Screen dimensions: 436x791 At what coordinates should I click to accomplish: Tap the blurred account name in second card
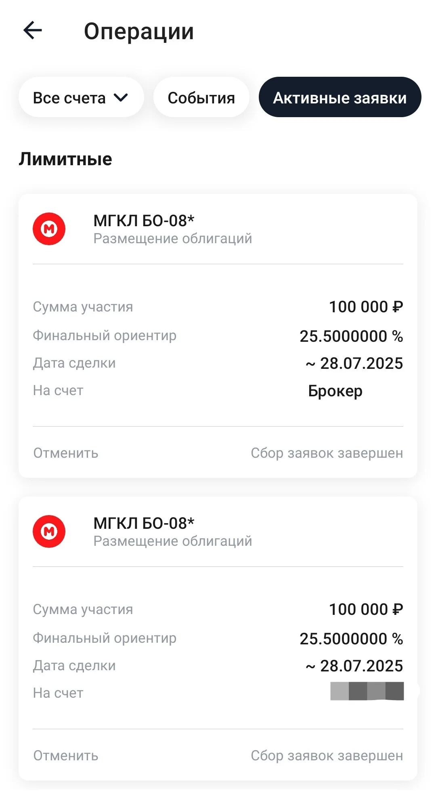coord(367,691)
